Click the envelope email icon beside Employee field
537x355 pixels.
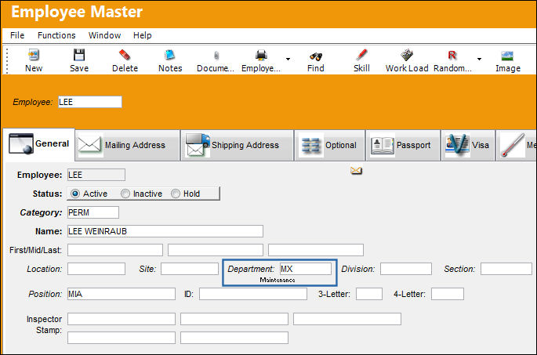[x=356, y=171]
